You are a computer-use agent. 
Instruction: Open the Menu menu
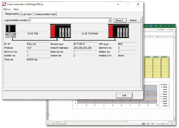point(7,9)
